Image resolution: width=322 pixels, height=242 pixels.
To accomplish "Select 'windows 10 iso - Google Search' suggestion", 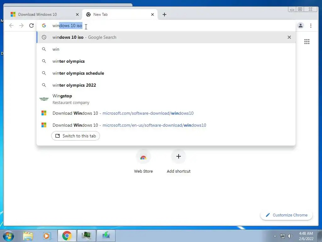I will click(166, 37).
